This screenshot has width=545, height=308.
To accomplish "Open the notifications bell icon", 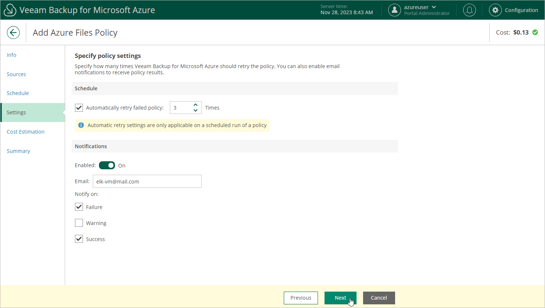I will [469, 10].
